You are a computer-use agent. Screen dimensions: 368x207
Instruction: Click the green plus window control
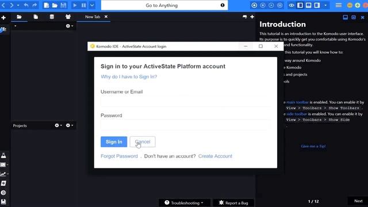(x=358, y=5)
